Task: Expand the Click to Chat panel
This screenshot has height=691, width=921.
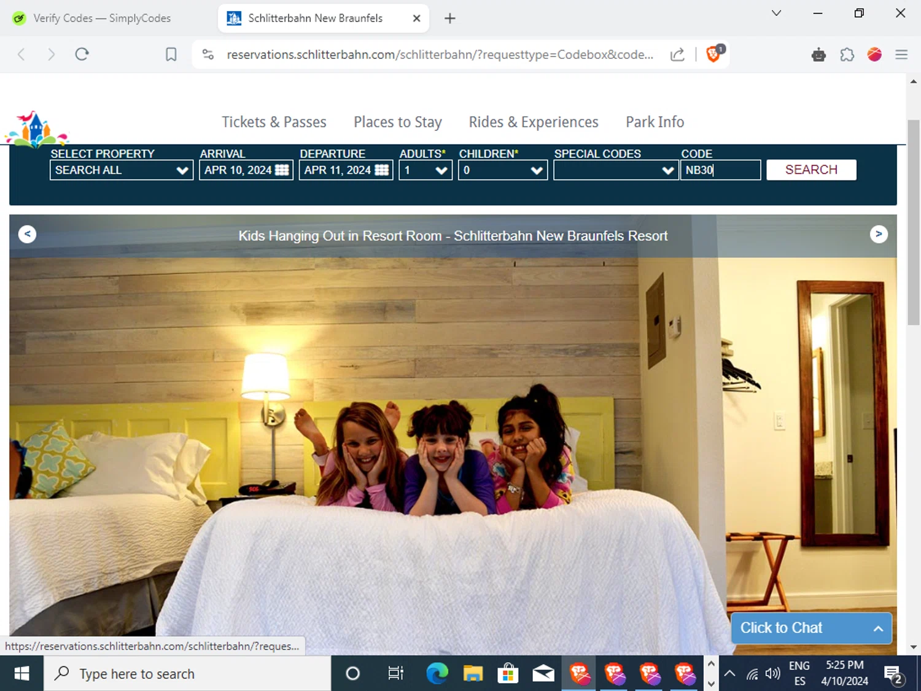Action: point(878,628)
